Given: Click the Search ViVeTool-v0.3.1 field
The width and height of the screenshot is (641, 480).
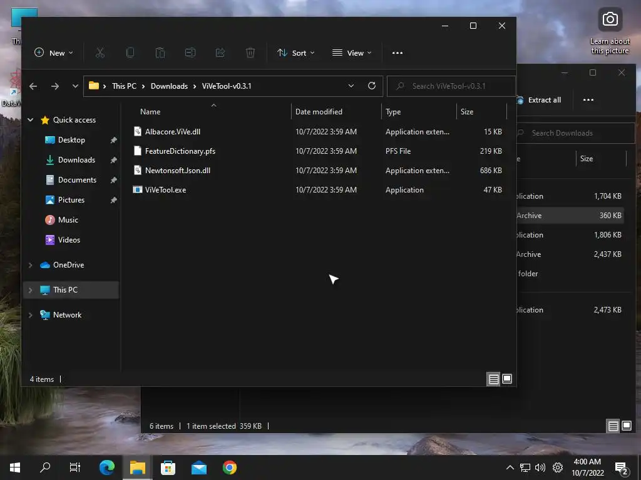Looking at the screenshot, I should coord(451,86).
